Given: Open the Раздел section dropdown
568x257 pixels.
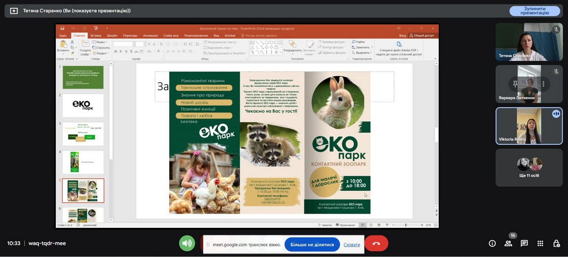Looking at the screenshot, I should (x=100, y=53).
